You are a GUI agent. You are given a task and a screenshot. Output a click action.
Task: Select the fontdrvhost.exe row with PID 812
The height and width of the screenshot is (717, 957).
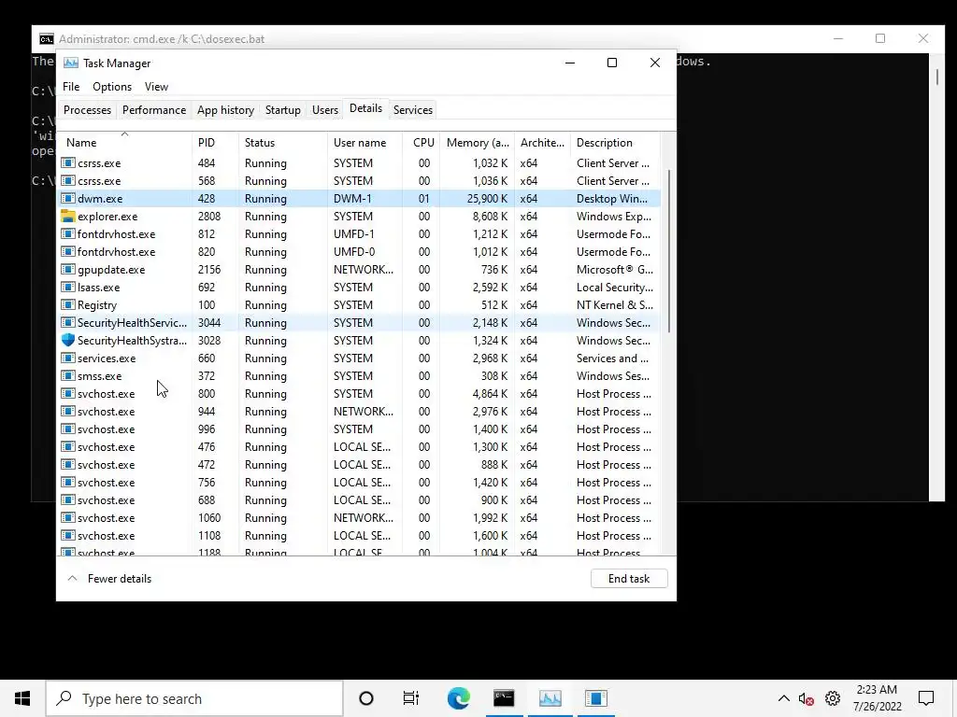click(359, 233)
